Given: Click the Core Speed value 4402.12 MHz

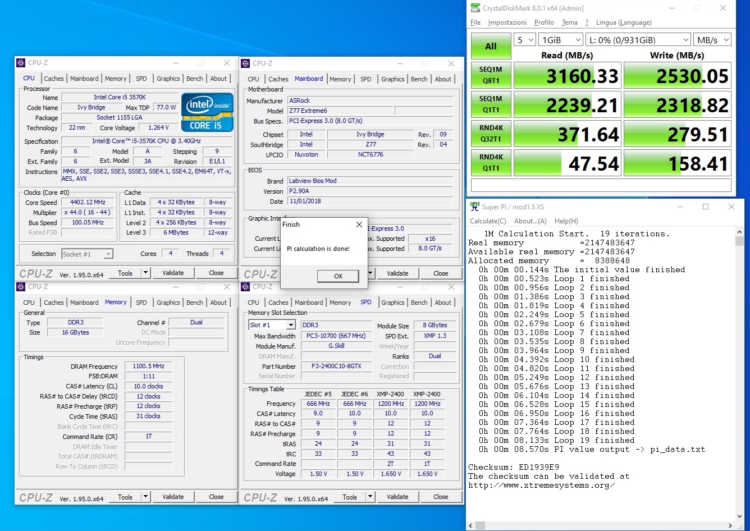Looking at the screenshot, I should coord(88,202).
